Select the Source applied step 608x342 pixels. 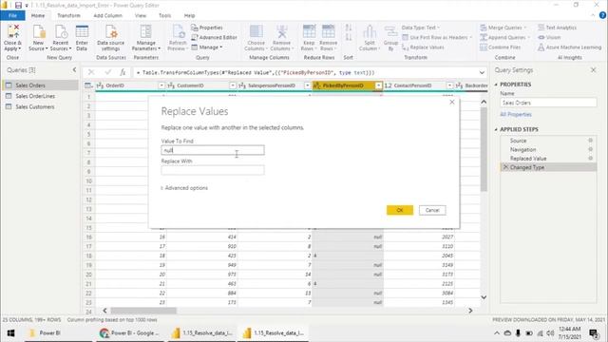(x=548, y=141)
